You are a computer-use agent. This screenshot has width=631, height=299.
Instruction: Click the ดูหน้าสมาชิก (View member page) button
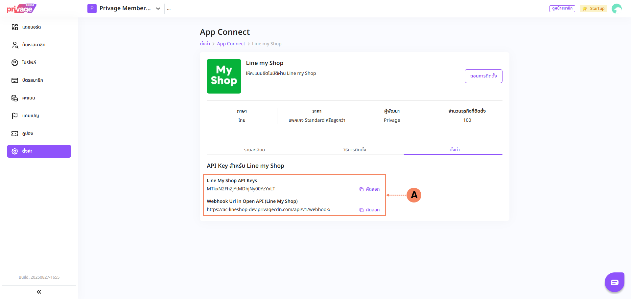point(562,9)
